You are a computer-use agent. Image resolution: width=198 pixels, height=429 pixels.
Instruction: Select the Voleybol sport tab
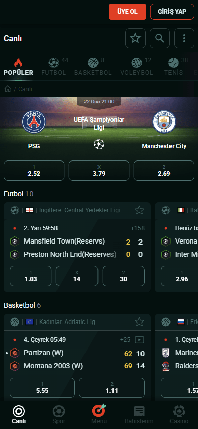point(136,66)
